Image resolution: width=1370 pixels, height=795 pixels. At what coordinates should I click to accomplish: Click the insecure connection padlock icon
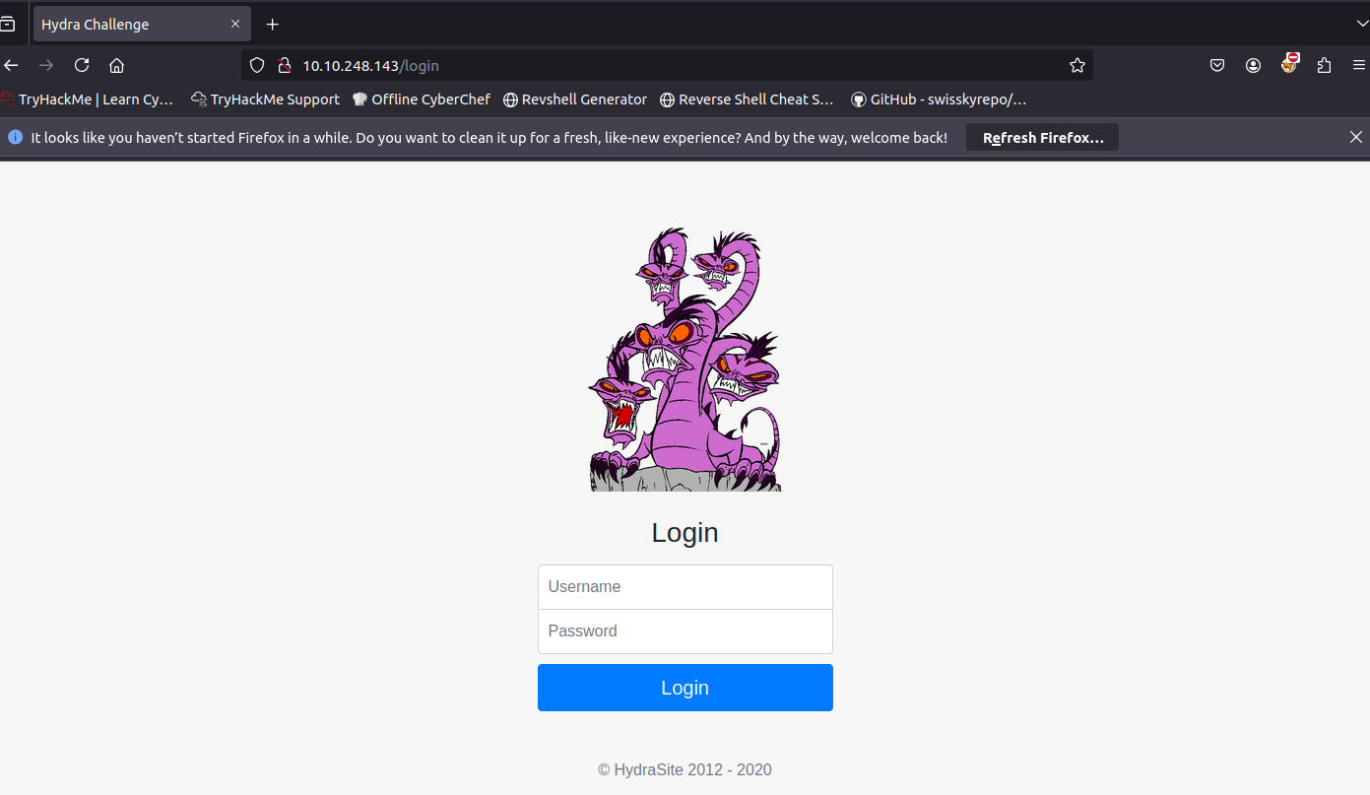click(284, 65)
